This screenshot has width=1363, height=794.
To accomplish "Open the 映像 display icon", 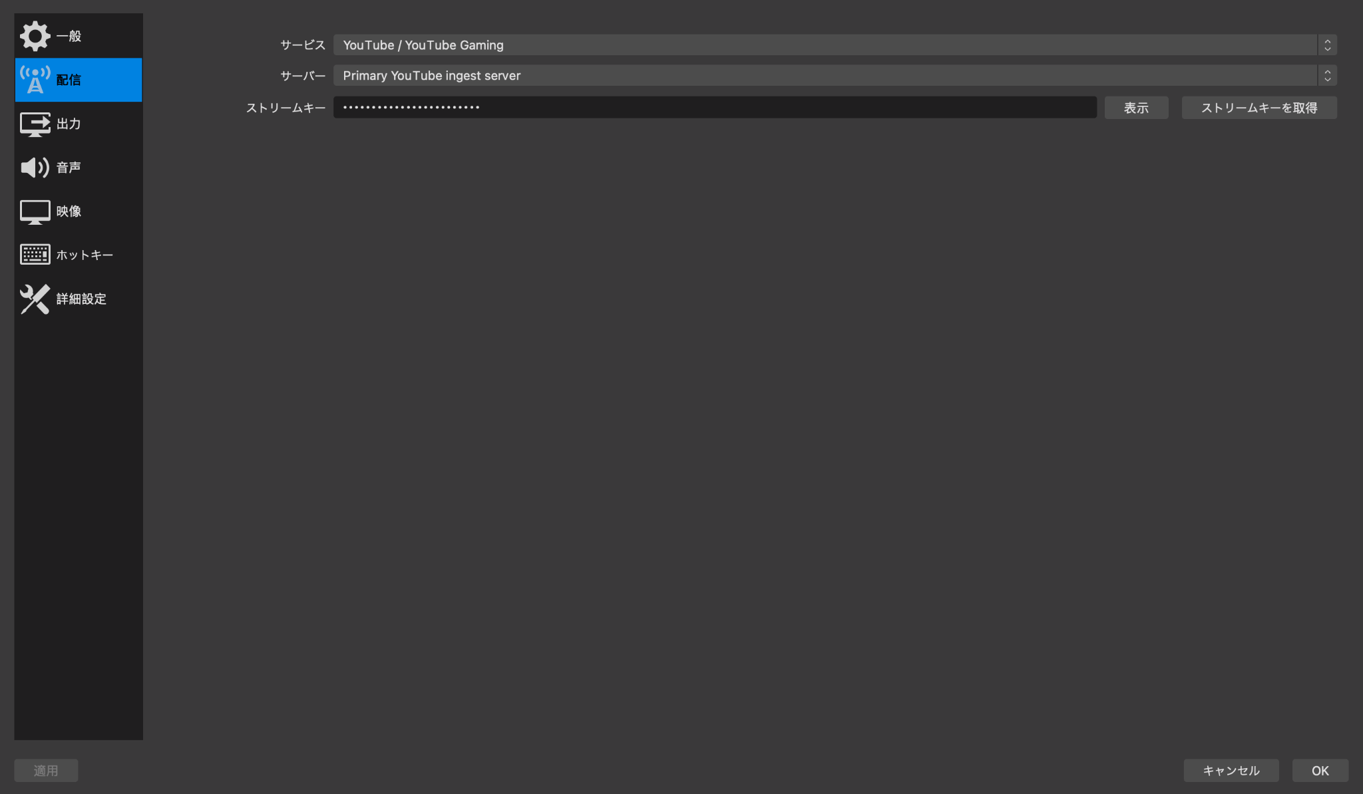I will click(35, 212).
